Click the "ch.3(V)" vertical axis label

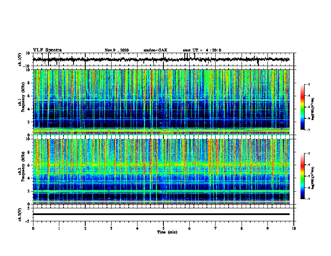[x=20, y=215]
